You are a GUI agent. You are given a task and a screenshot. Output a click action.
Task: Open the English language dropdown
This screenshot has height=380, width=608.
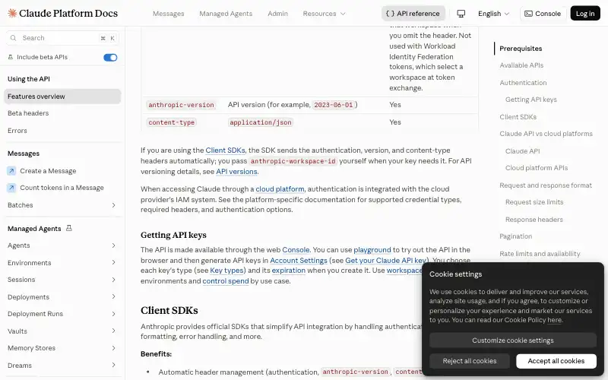coord(493,14)
